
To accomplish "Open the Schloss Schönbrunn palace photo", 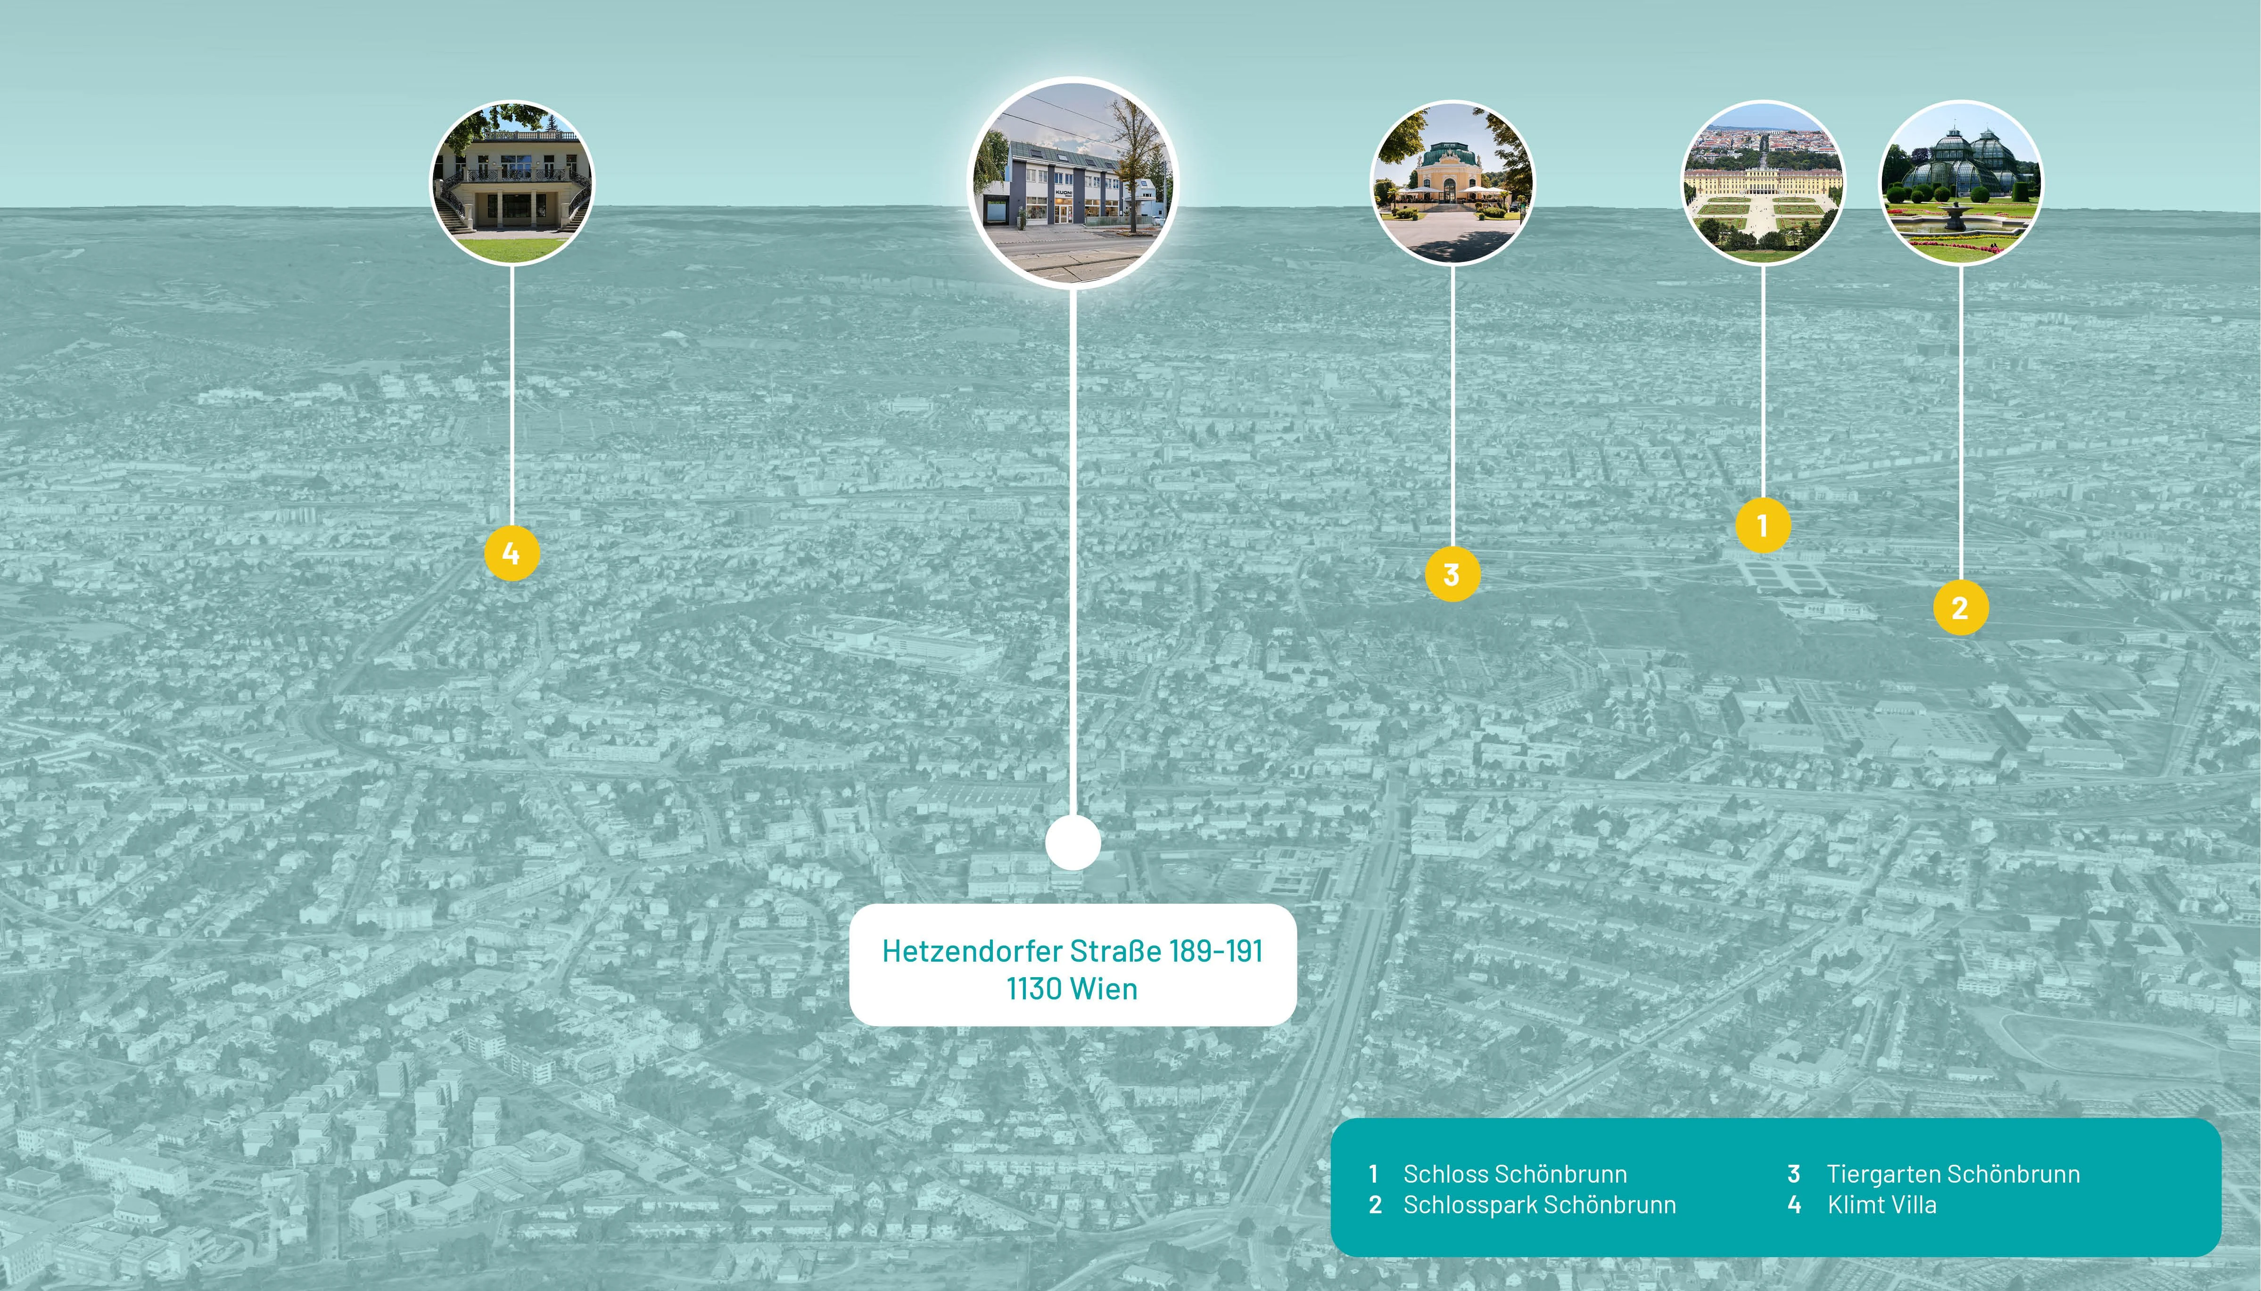I will 1763,183.
